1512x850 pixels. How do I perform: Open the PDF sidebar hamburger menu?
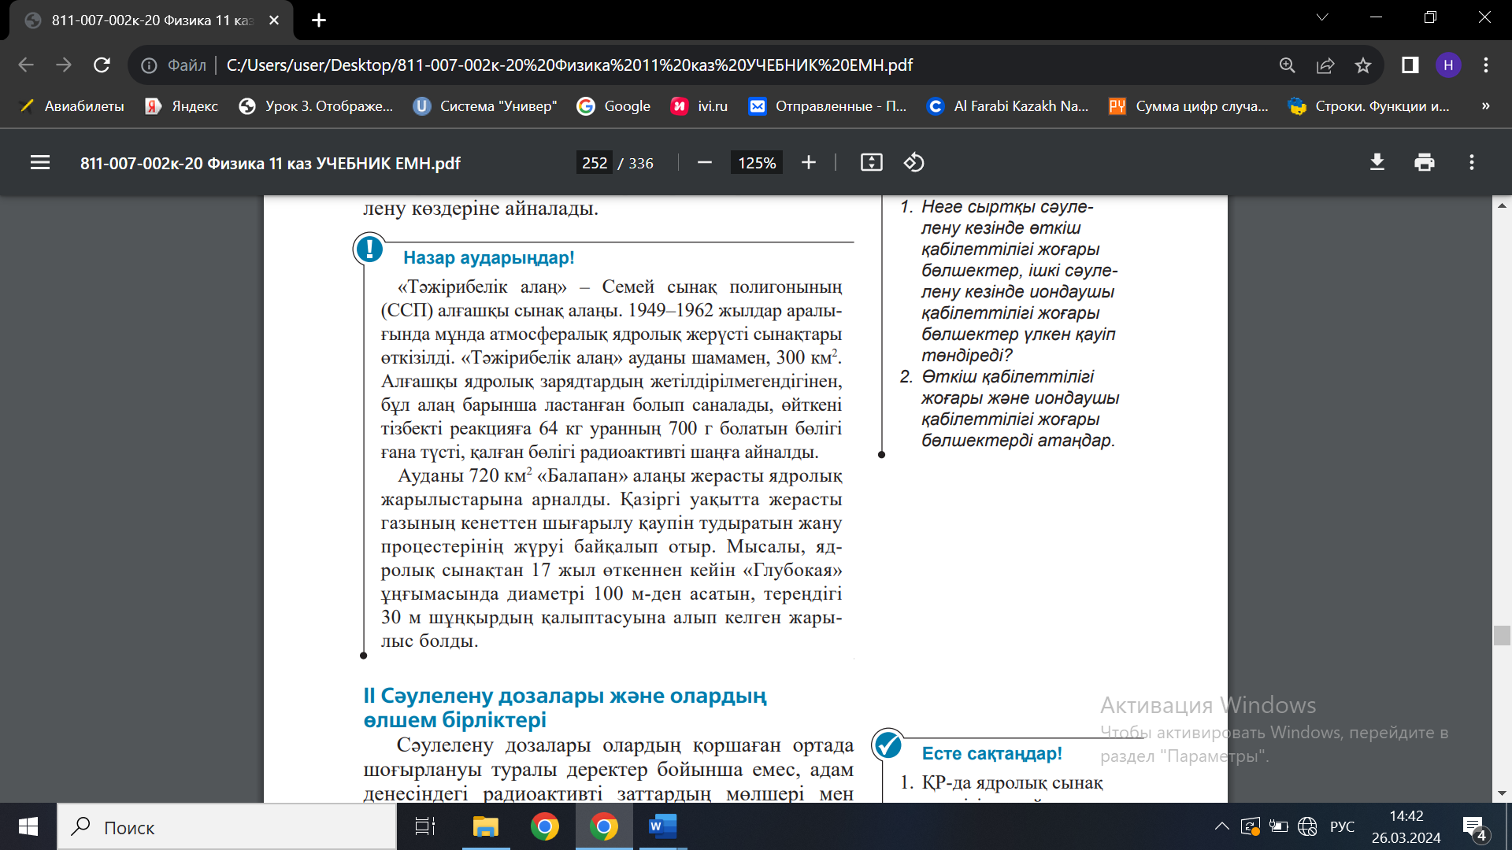[40, 163]
